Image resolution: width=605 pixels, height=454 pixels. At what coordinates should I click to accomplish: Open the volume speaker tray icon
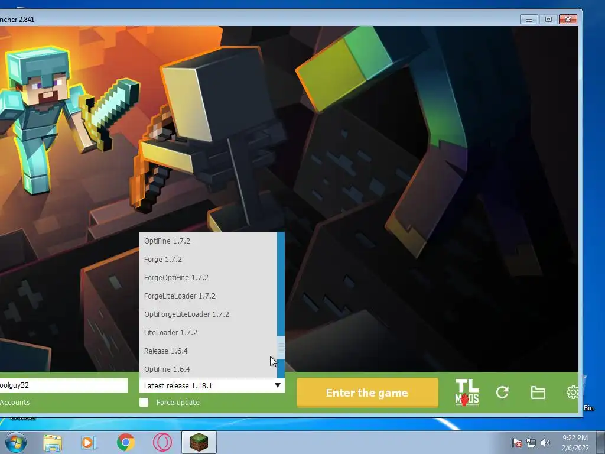point(545,443)
